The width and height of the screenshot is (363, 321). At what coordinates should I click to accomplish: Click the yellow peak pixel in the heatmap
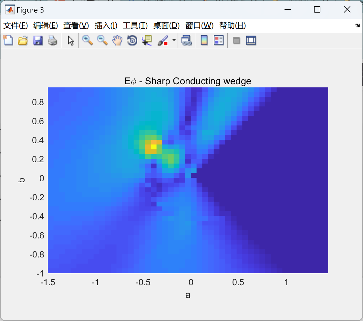point(153,146)
